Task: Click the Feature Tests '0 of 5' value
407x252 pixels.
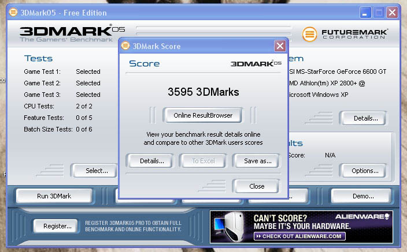Action: tap(84, 118)
